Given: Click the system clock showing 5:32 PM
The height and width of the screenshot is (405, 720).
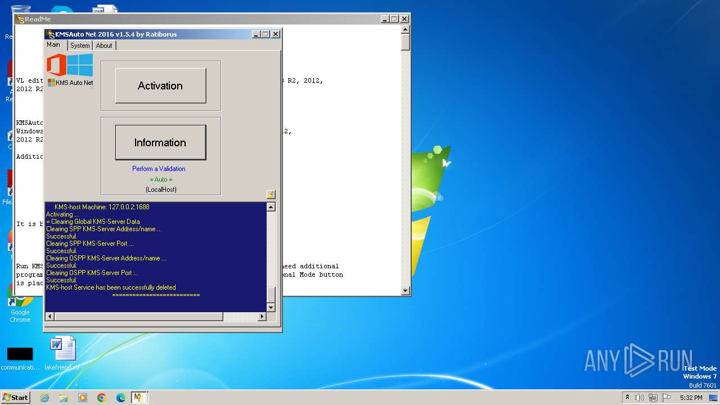Looking at the screenshot, I should pyautogui.click(x=691, y=398).
